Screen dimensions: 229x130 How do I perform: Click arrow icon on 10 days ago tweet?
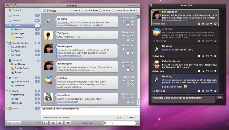[199, 91]
